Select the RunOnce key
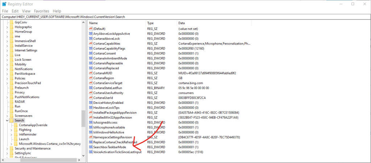This screenshot has height=163, width=371. click(x=21, y=111)
